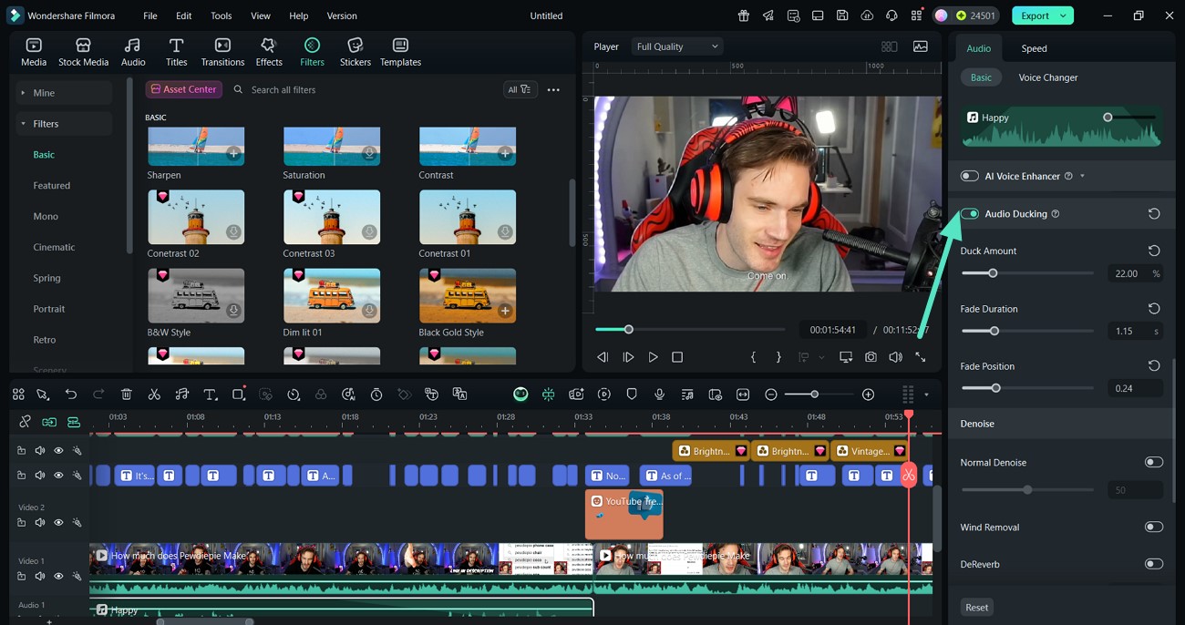Open the Full Quality dropdown
Image resolution: width=1185 pixels, height=625 pixels.
[x=676, y=46]
